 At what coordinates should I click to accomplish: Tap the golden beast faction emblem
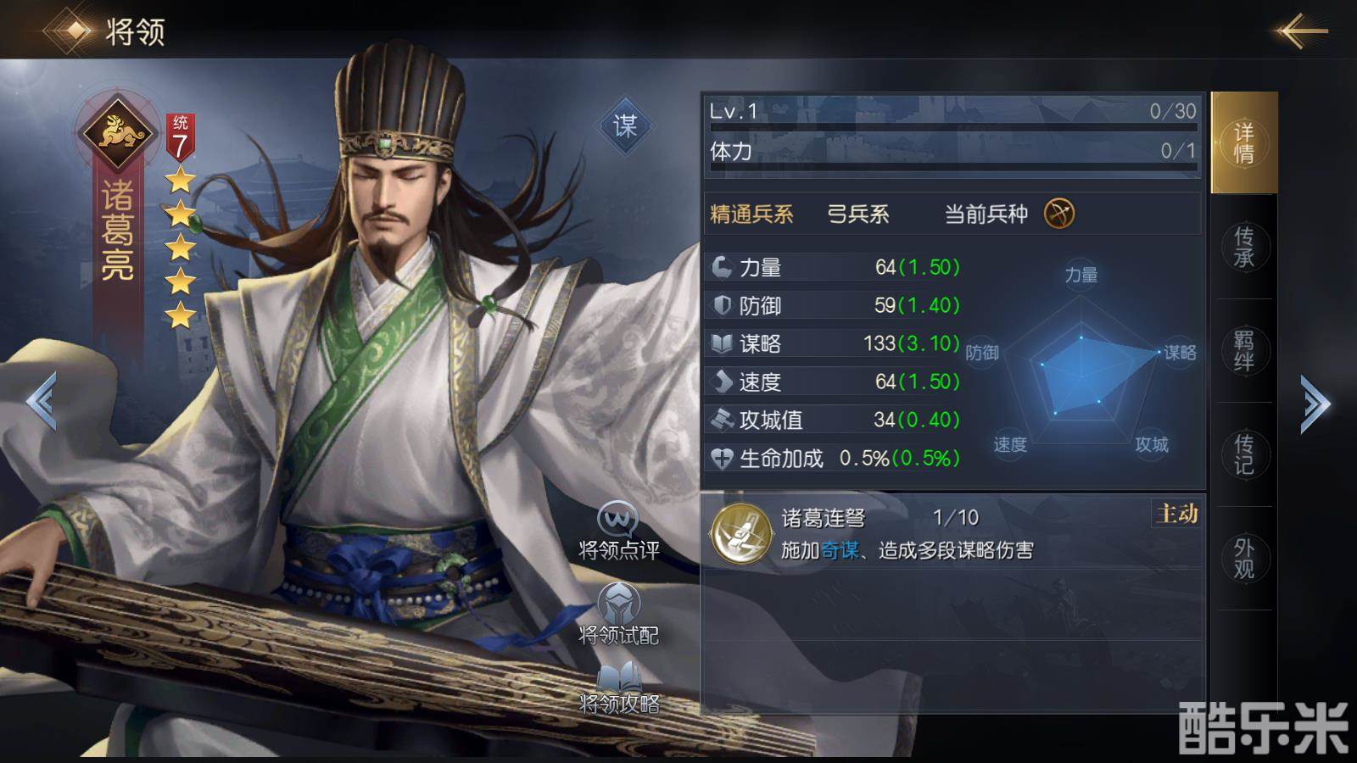(117, 131)
